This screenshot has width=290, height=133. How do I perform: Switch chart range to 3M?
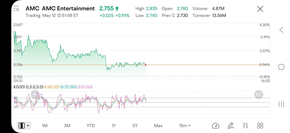(67, 126)
